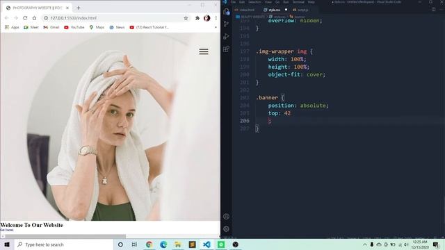Open the Chrome profile avatar
Viewport: 445px width, 250px height.
coord(207,18)
